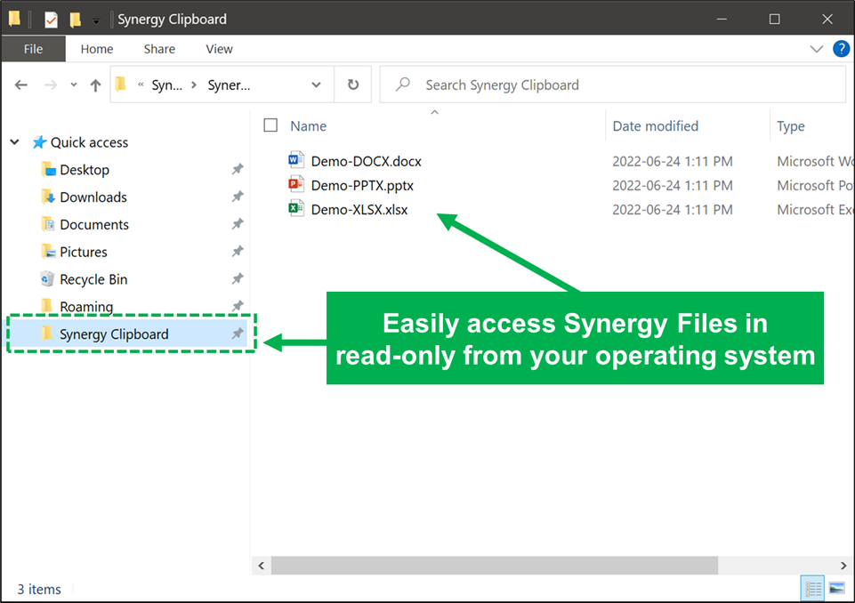Screen dimensions: 855x603
Task: Open Desktop in Quick access
Action: tap(85, 170)
